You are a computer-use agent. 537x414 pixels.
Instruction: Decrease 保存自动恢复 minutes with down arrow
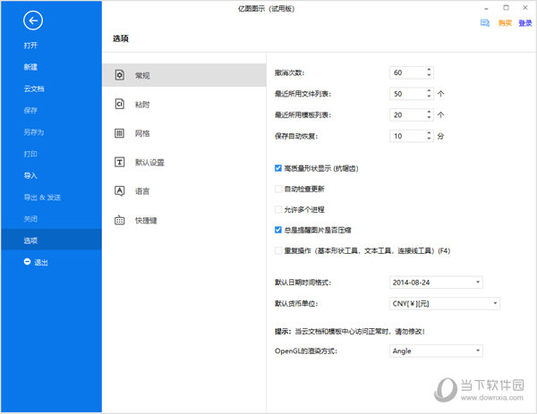point(429,139)
